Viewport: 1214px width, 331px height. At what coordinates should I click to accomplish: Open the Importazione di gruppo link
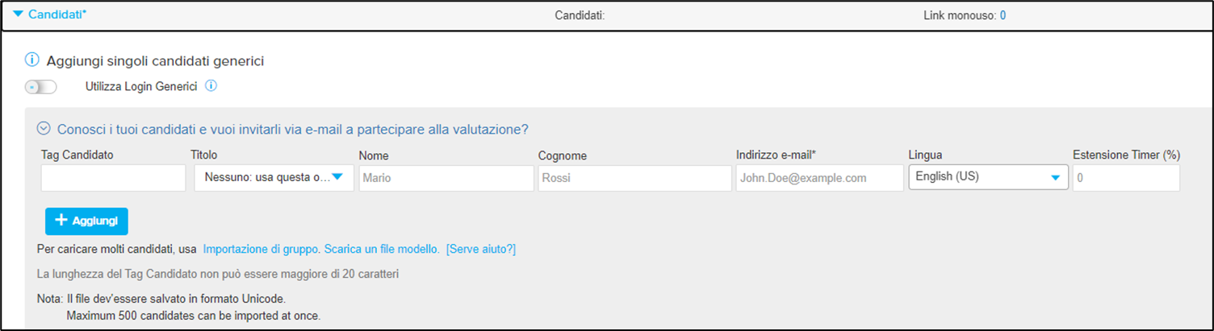(261, 250)
